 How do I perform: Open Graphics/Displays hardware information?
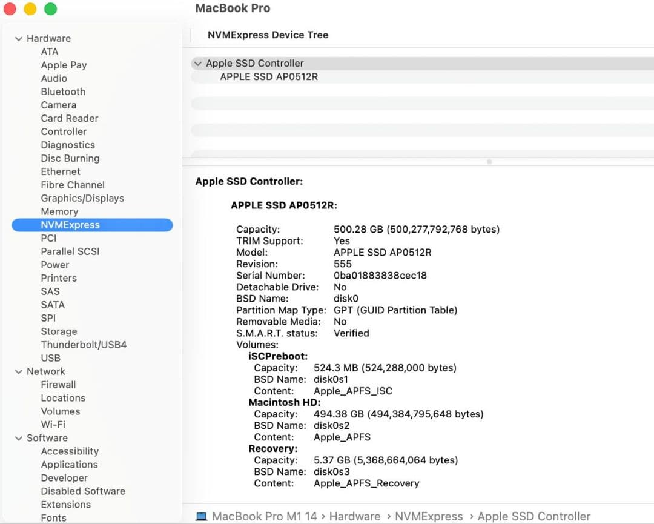tap(82, 198)
